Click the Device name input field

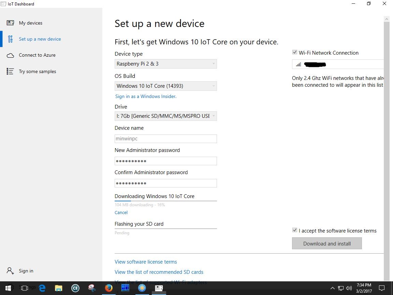click(x=166, y=139)
